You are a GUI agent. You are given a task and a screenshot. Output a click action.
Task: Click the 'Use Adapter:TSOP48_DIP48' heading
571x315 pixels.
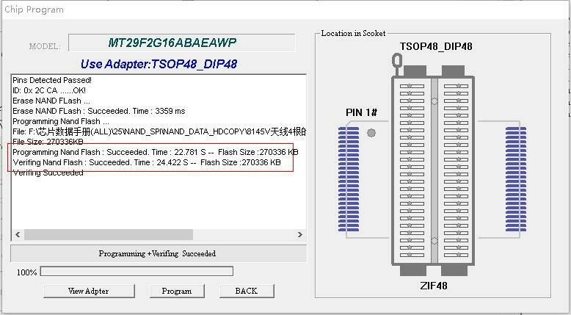pyautogui.click(x=159, y=64)
